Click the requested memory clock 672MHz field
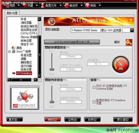 pos(71,89)
